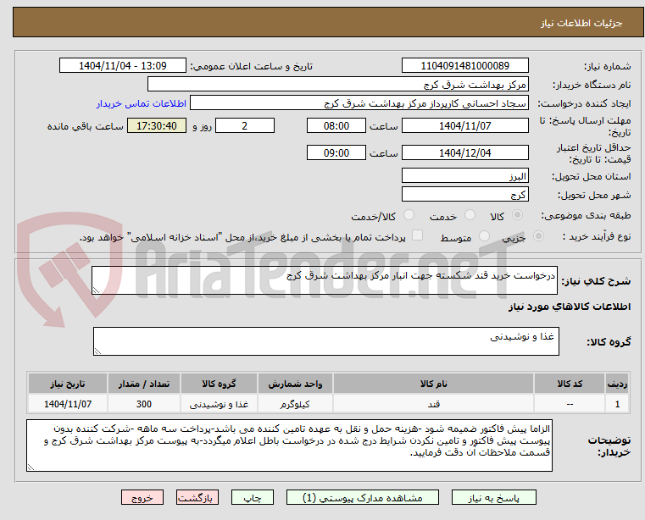Click the resize handle of شرح کلی نیاز box
645x520 pixels.
tap(96, 290)
